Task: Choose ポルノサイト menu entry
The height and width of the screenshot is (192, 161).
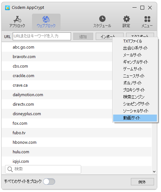Action: click(135, 83)
